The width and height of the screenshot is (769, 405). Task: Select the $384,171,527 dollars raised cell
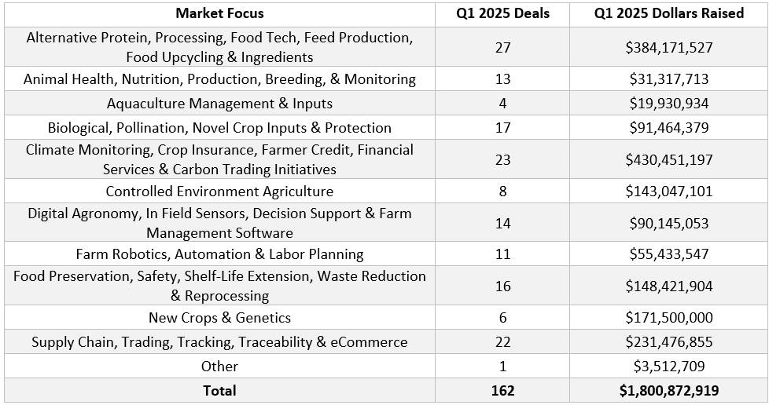tap(669, 47)
